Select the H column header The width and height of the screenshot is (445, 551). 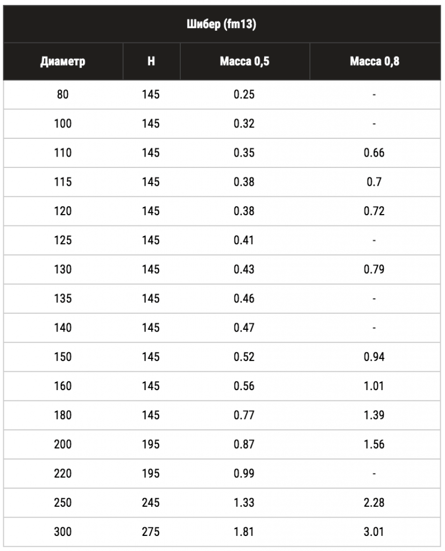click(x=151, y=61)
